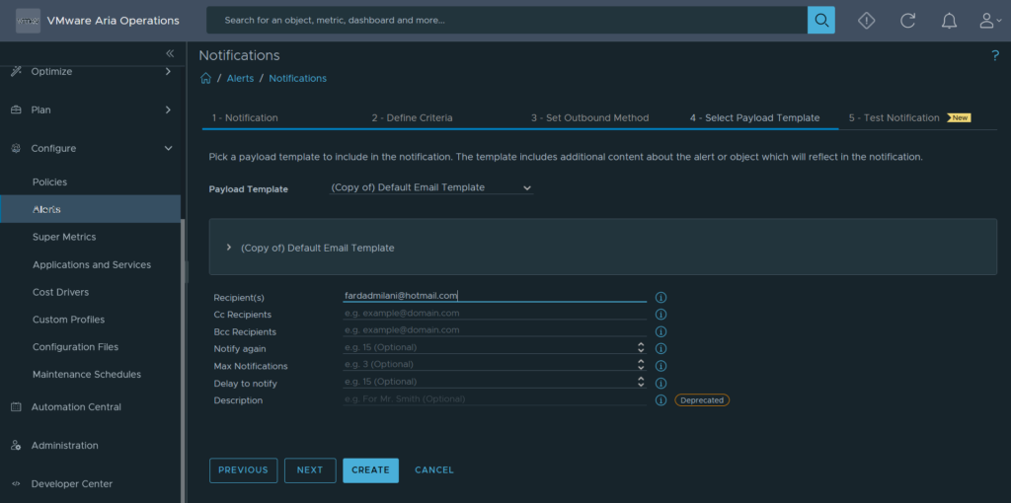The image size is (1011, 503).
Task: Click the sidebar vertical scrollbar
Action: [183, 361]
